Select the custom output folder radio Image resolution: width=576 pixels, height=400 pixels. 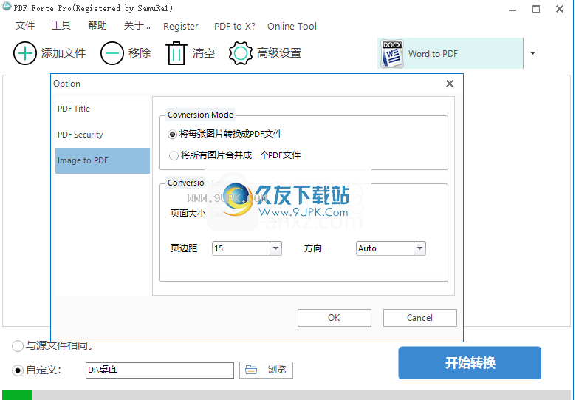click(18, 370)
